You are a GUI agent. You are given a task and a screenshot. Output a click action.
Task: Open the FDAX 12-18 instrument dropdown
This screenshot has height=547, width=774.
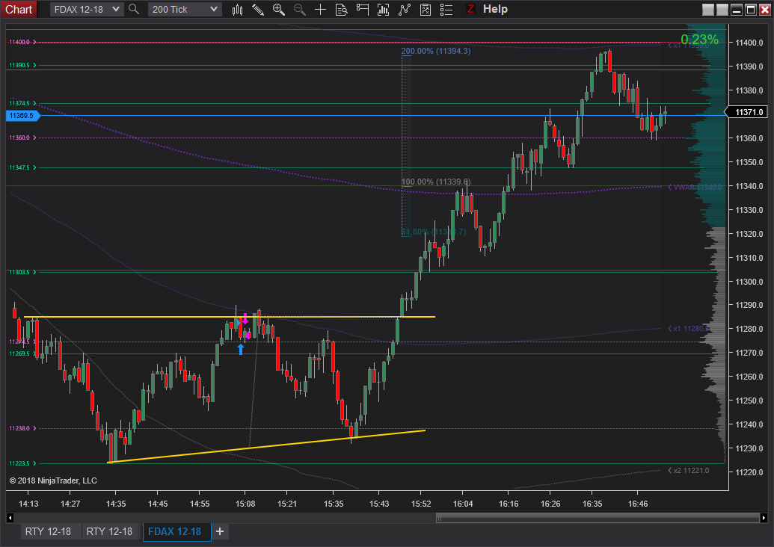87,10
